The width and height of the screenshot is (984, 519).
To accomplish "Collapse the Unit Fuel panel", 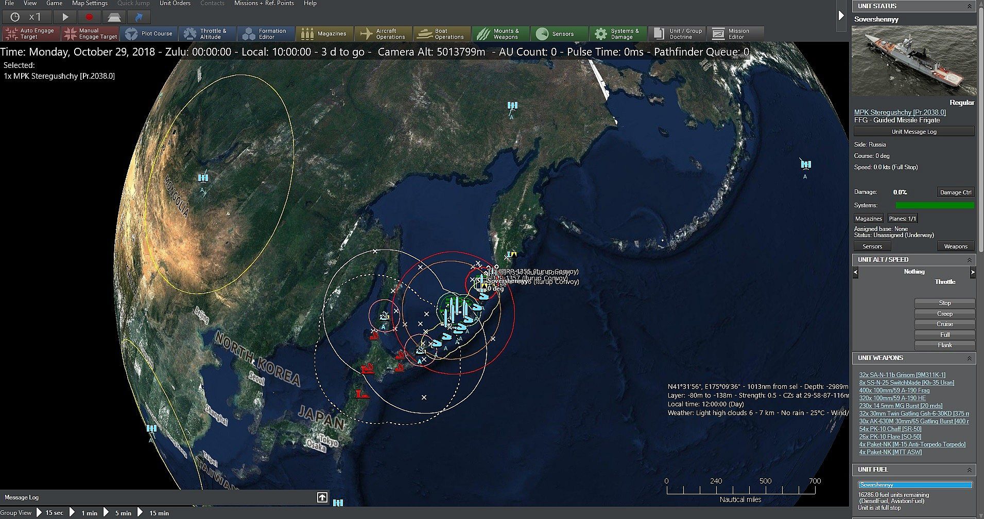I will click(969, 470).
